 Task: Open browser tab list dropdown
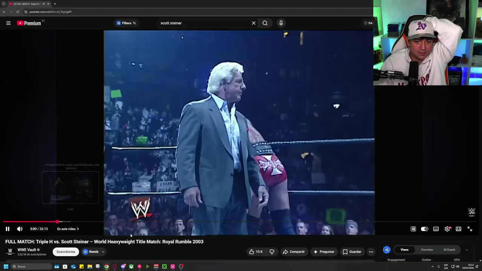tap(4, 4)
